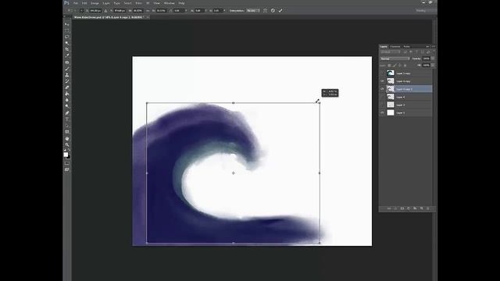
Task: Open the Interpolation dropdown in options bar
Action: (x=253, y=10)
